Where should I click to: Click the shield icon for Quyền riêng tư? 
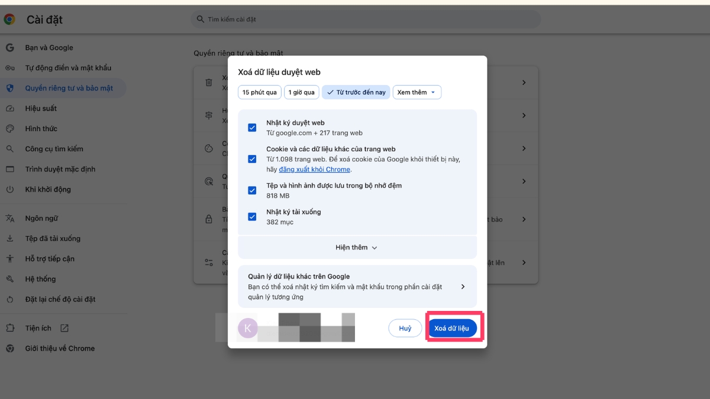click(9, 88)
